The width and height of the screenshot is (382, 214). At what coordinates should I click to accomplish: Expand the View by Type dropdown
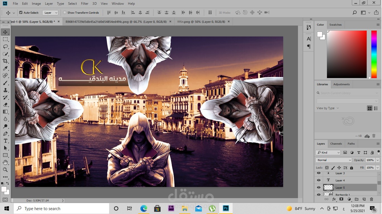[x=328, y=108]
